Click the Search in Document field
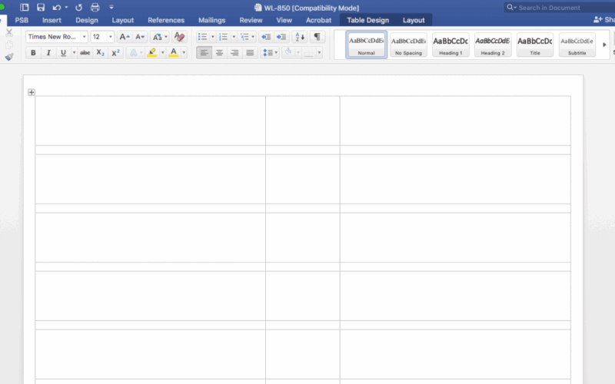Viewport: 615px width, 384px height. coord(559,8)
